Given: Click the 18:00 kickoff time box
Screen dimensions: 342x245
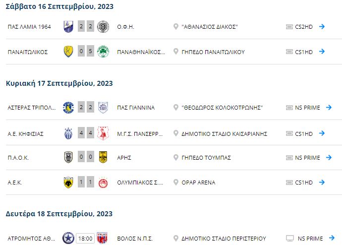Looking at the screenshot, I should point(85,239).
